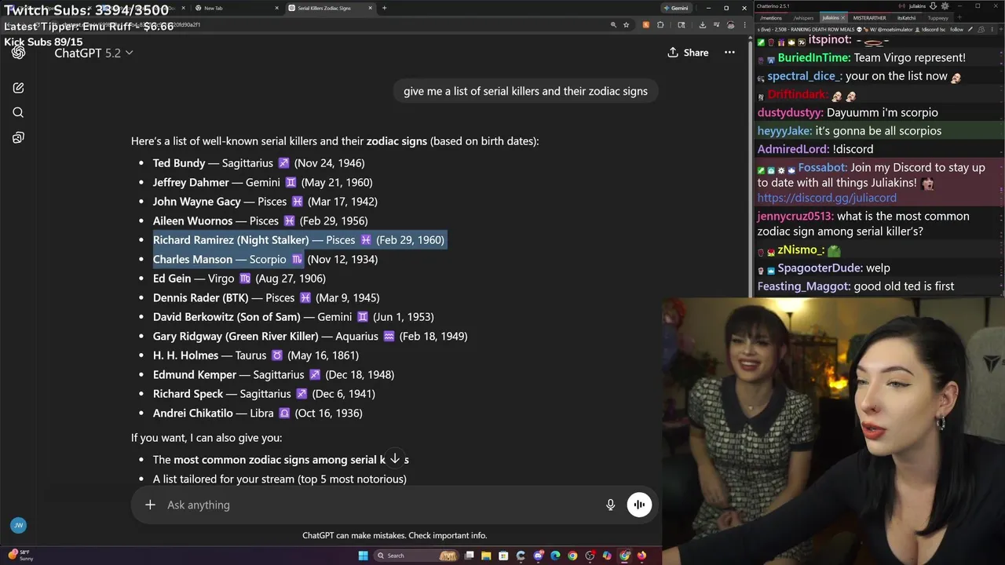Open the weather widget showing Sunny
This screenshot has width=1005, height=565.
(20, 556)
